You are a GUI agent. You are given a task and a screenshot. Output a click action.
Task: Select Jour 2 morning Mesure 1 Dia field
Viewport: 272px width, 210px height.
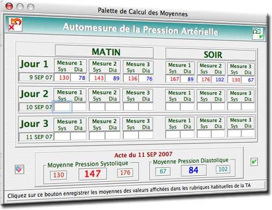tap(78, 107)
